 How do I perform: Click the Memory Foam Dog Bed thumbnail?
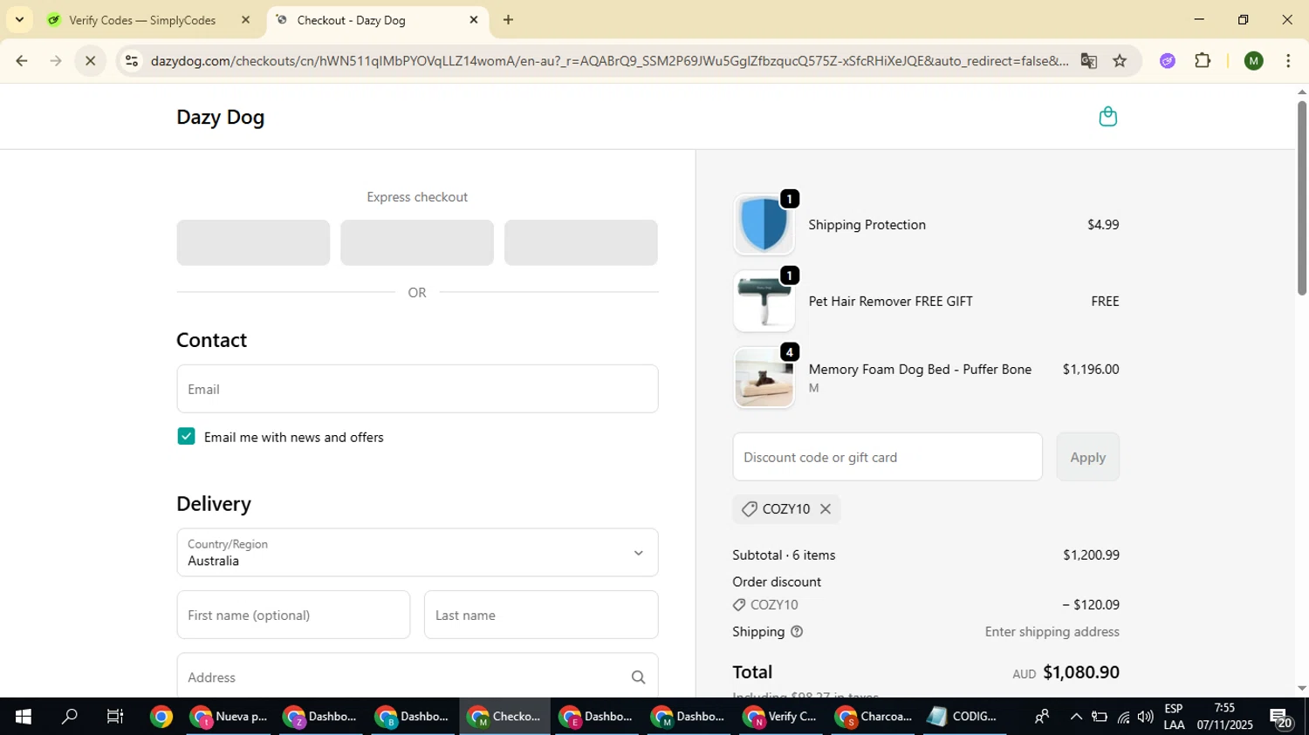pos(764,378)
